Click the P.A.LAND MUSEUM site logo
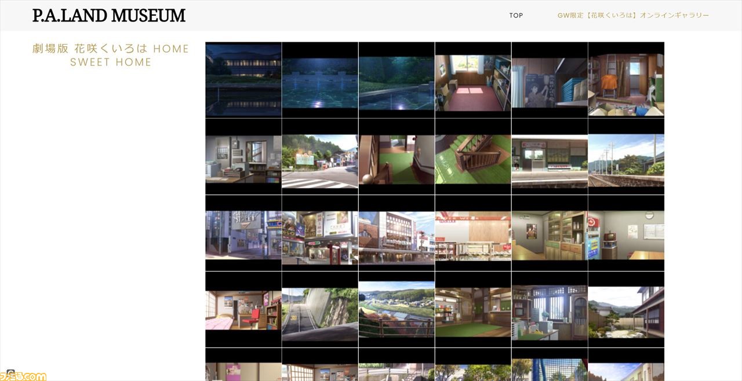Viewport: 742px width, 381px height. point(109,16)
